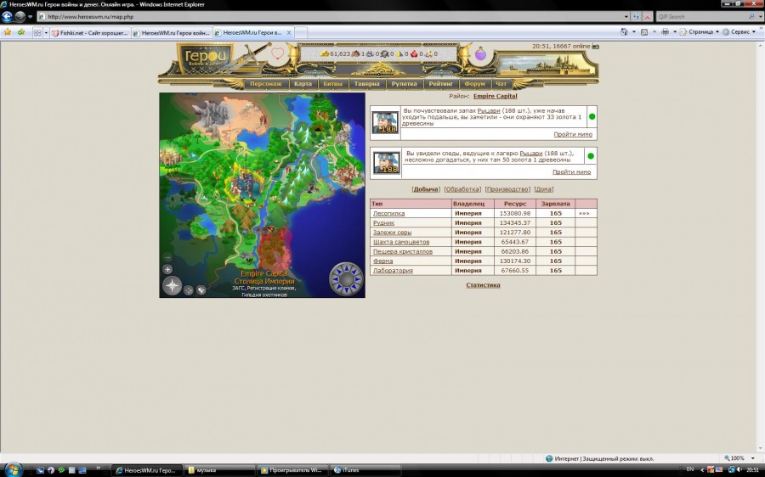Switch to the second HeroesWM.ru tab

tap(172, 32)
